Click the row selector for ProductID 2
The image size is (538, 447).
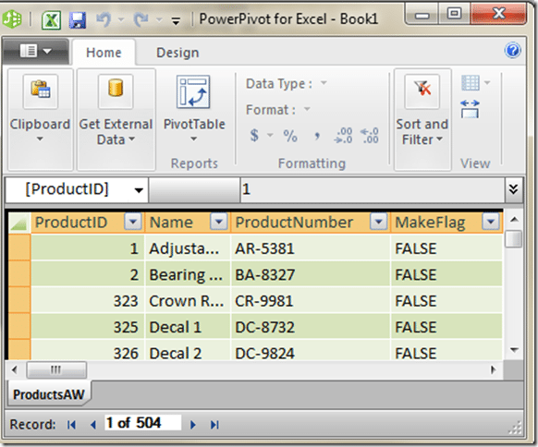point(19,274)
